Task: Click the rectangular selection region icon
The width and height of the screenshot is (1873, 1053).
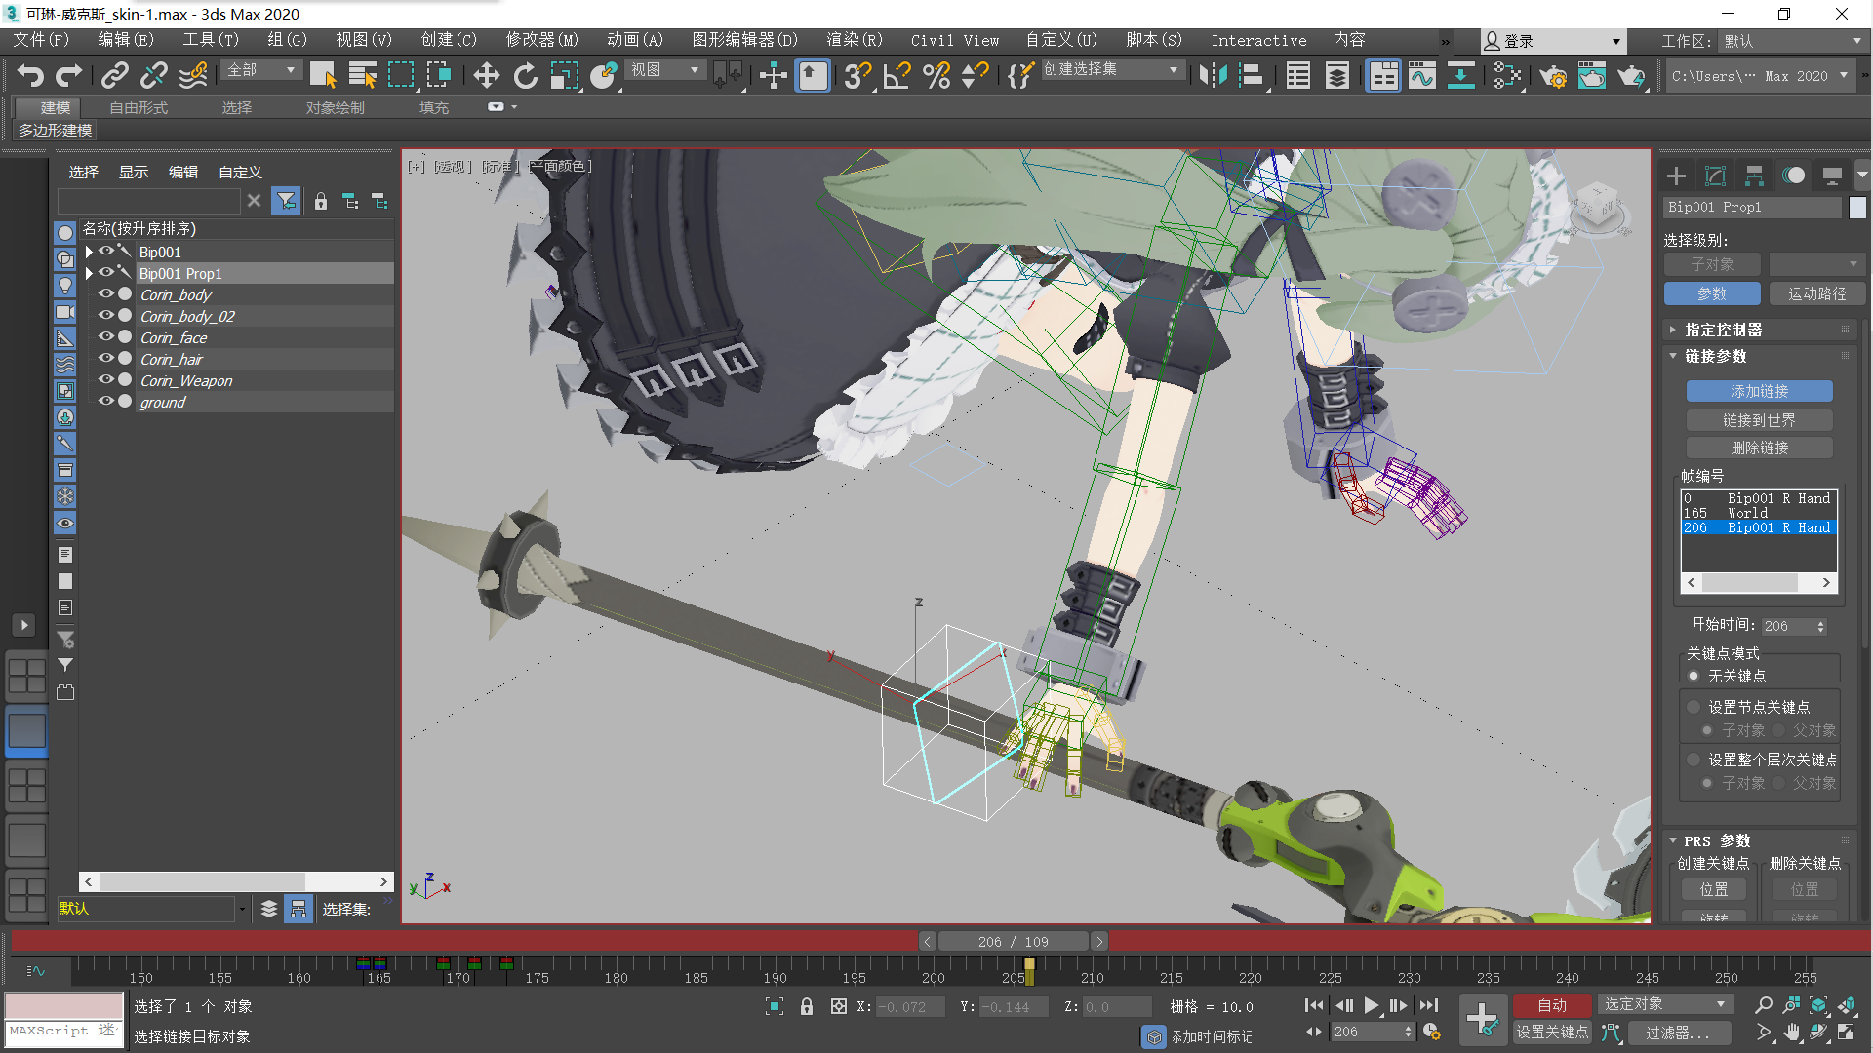Action: point(401,75)
